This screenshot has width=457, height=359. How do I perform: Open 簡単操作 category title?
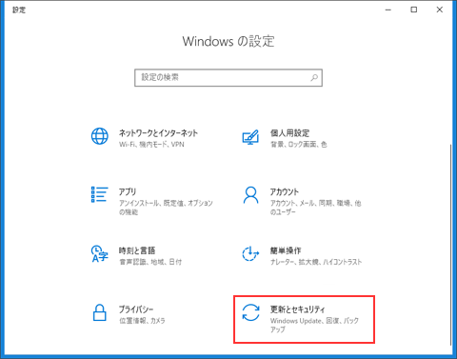(x=286, y=250)
